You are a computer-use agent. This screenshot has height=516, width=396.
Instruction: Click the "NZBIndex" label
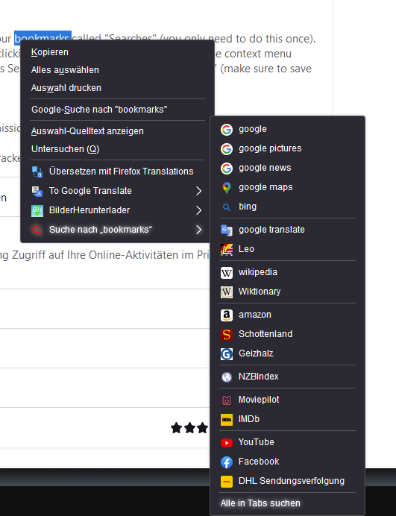pos(258,377)
